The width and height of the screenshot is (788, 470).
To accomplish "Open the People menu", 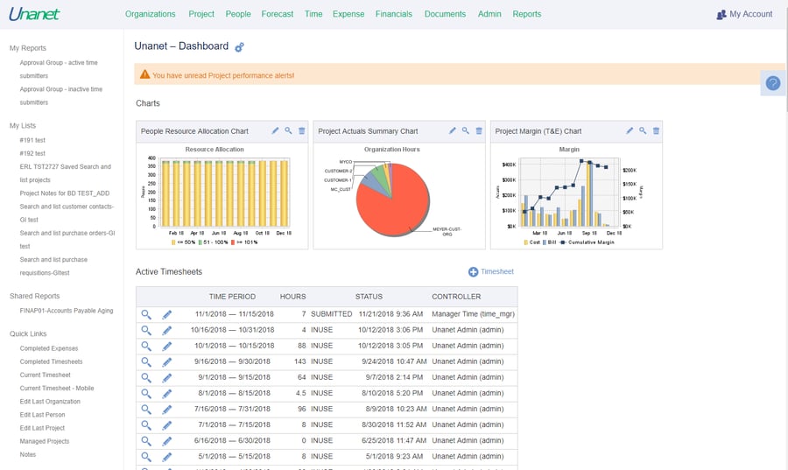I will click(238, 14).
